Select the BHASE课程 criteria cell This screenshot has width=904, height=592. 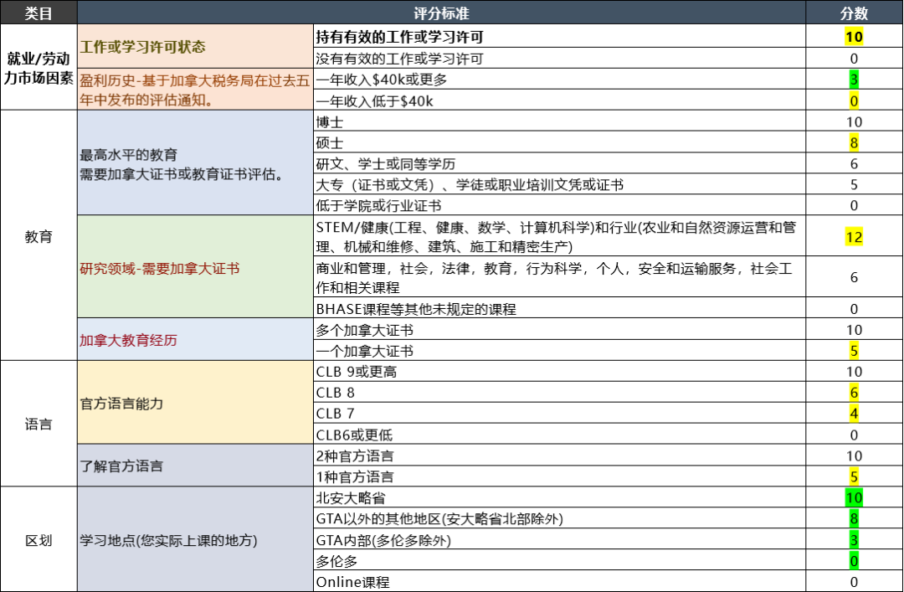[x=559, y=308]
